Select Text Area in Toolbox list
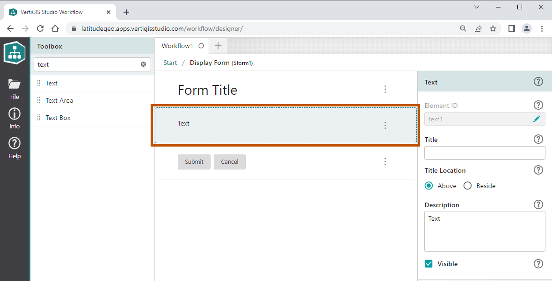 point(59,100)
